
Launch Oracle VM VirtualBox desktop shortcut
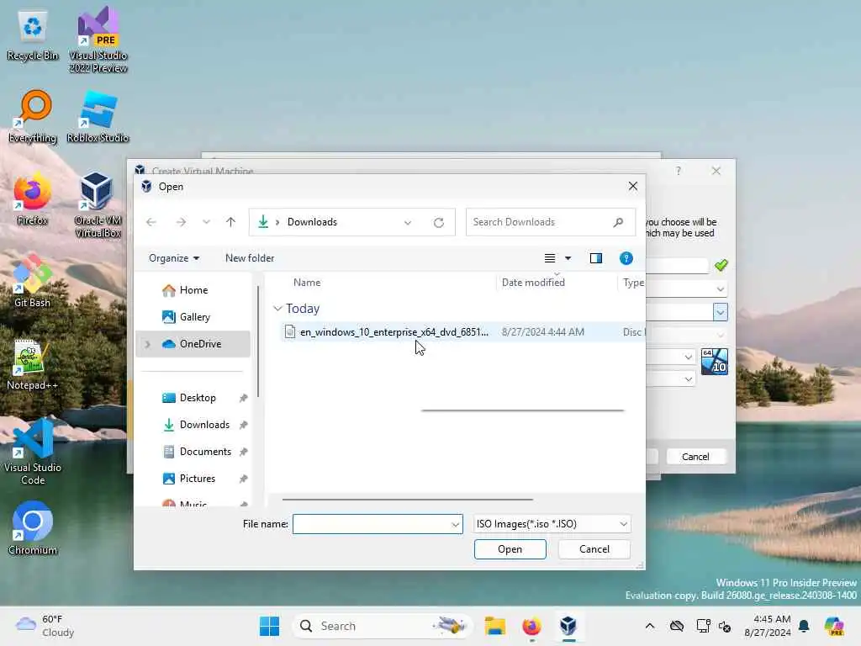pyautogui.click(x=98, y=204)
